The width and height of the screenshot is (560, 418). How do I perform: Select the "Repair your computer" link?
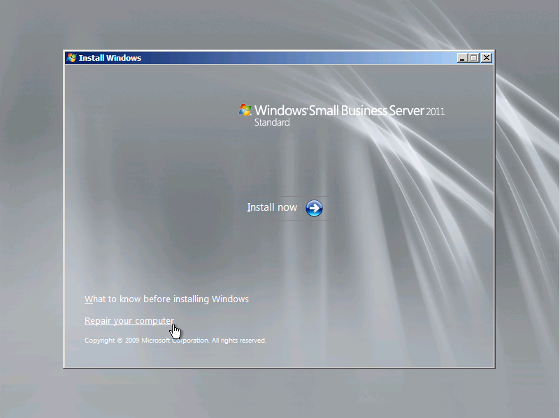point(129,321)
